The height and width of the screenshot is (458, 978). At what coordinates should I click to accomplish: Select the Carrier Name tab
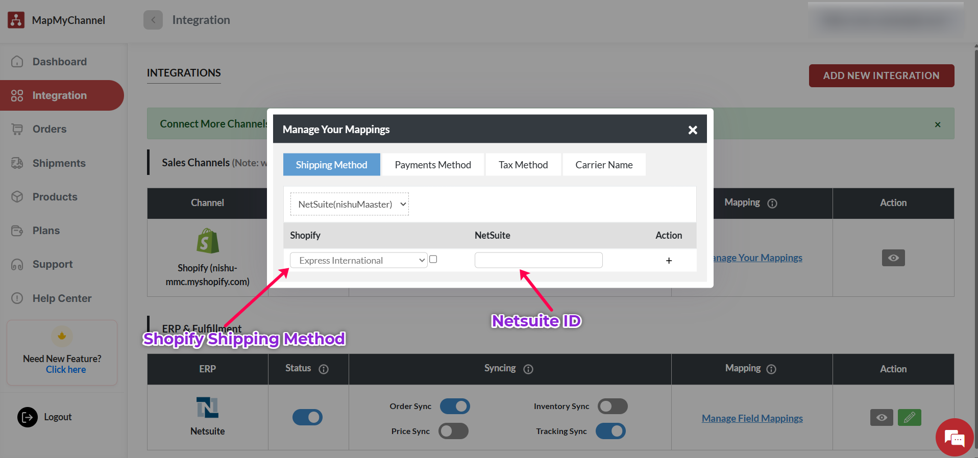tap(604, 165)
